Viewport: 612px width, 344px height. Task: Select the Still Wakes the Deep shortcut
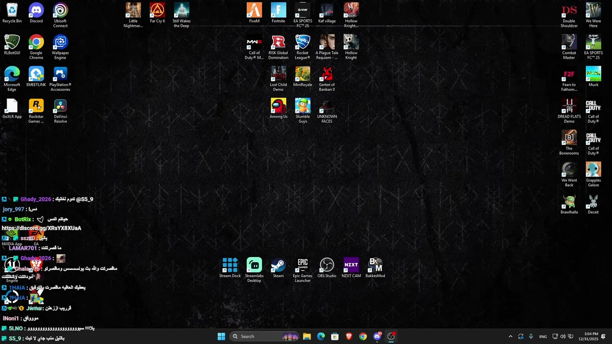[x=182, y=15]
